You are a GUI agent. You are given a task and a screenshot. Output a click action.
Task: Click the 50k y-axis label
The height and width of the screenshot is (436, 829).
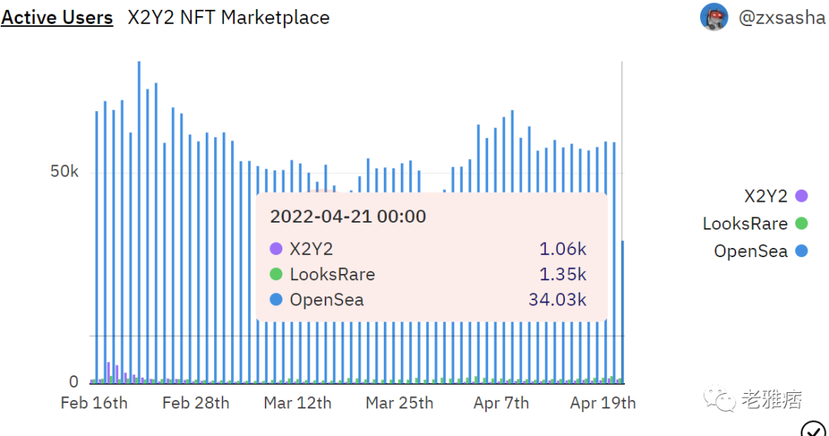[64, 171]
